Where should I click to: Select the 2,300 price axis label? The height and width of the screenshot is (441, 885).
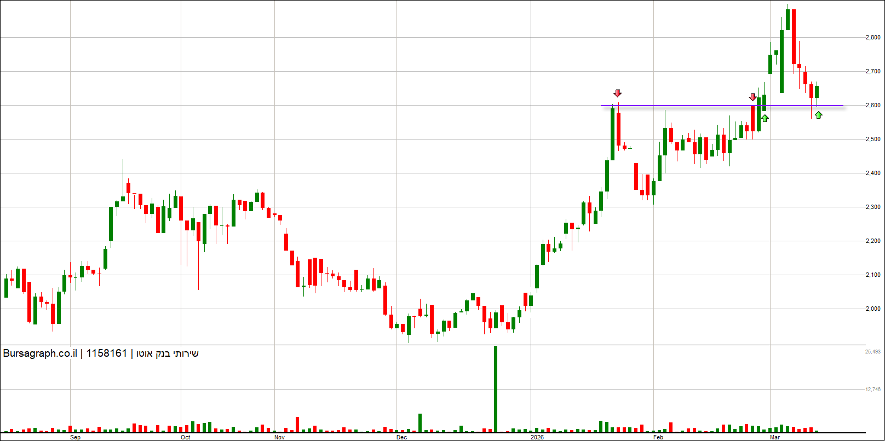[x=873, y=207]
